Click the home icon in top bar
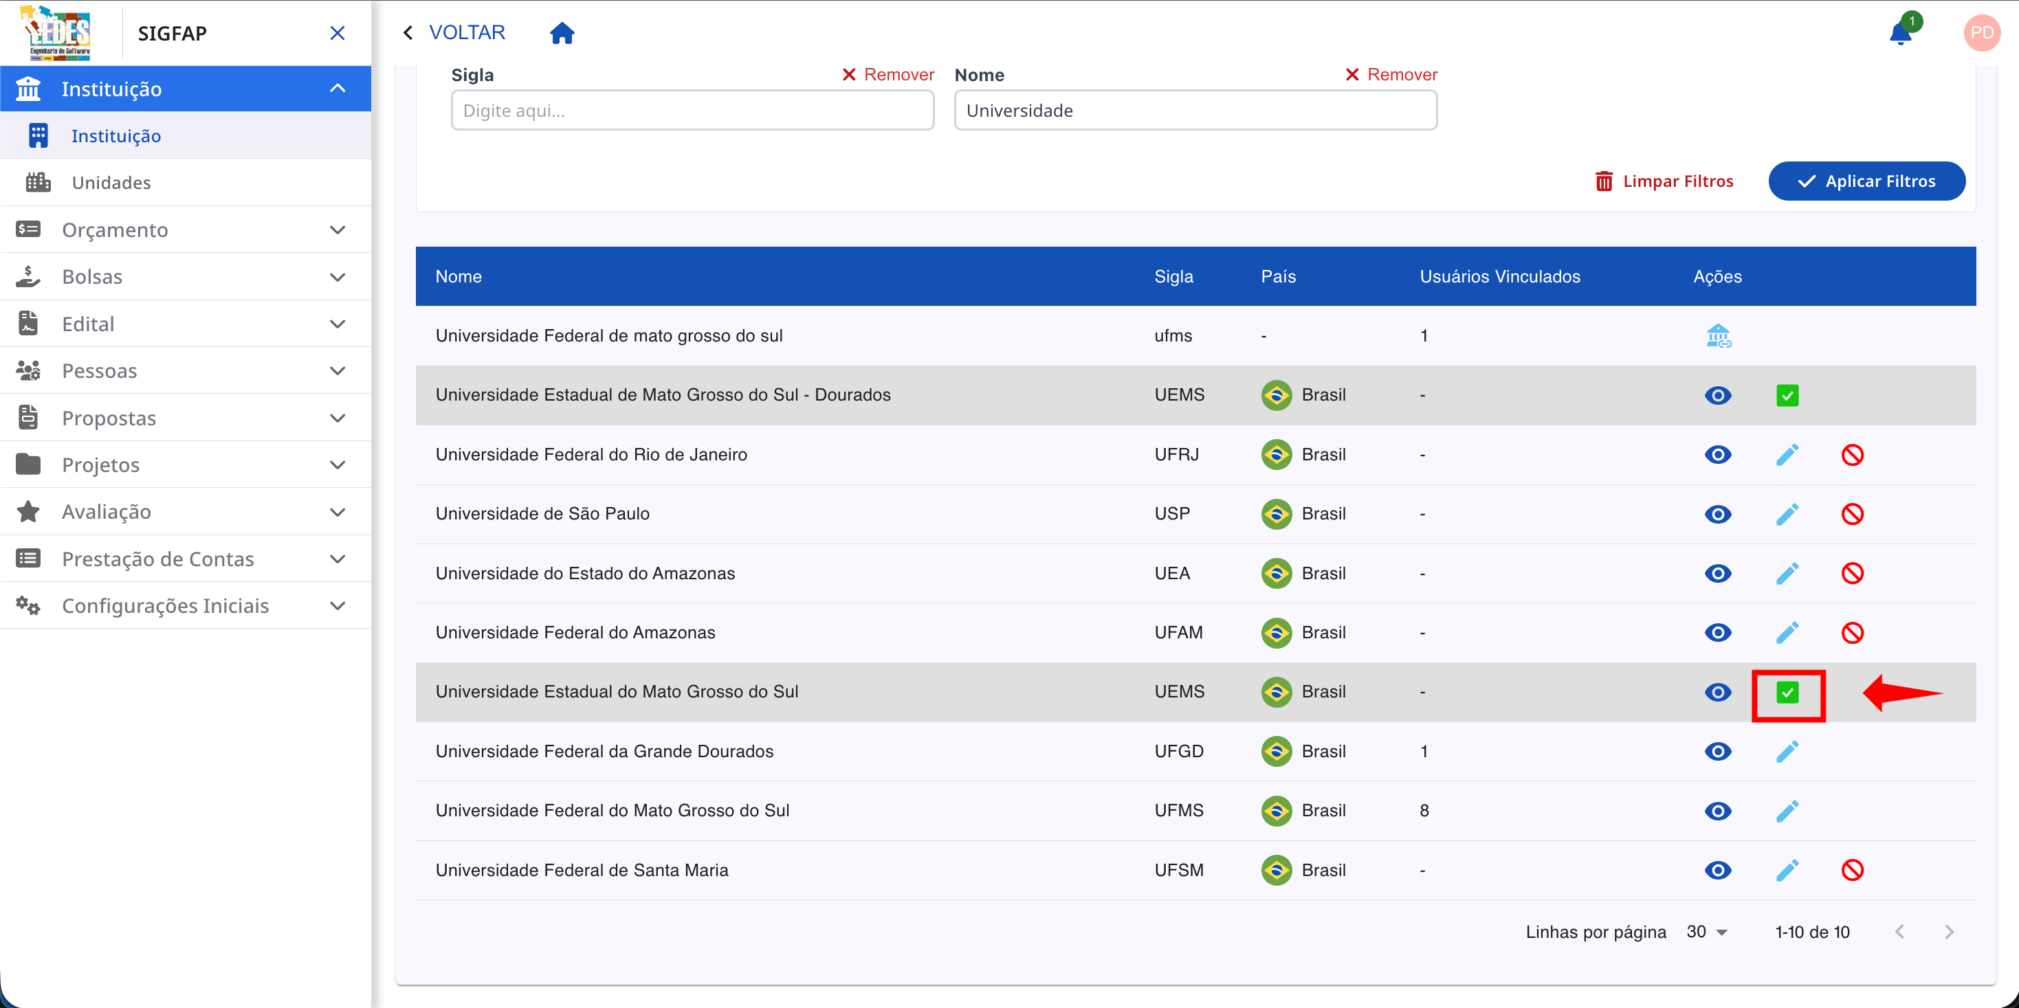 click(561, 33)
